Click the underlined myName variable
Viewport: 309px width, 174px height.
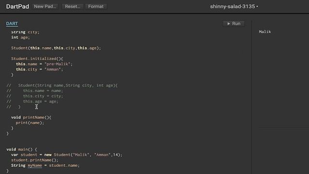pyautogui.click(x=35, y=165)
